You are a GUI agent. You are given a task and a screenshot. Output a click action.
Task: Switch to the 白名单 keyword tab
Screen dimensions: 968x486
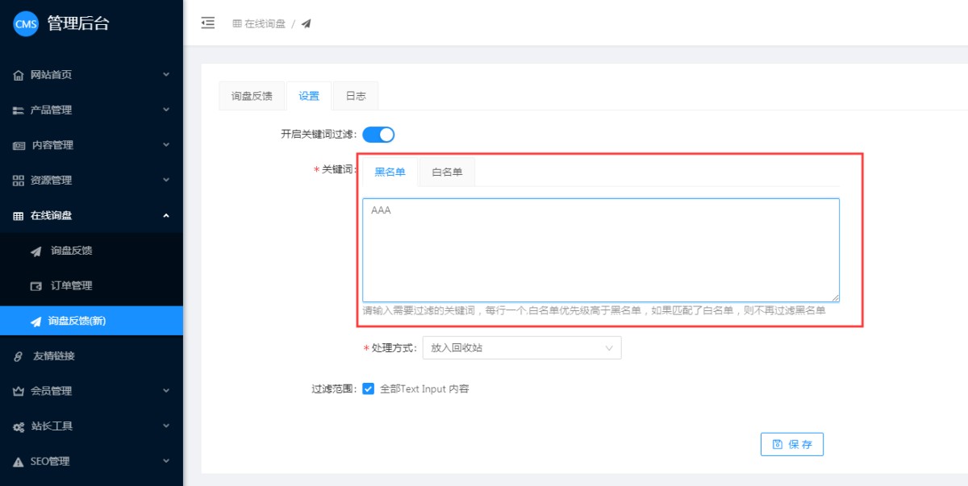[447, 172]
